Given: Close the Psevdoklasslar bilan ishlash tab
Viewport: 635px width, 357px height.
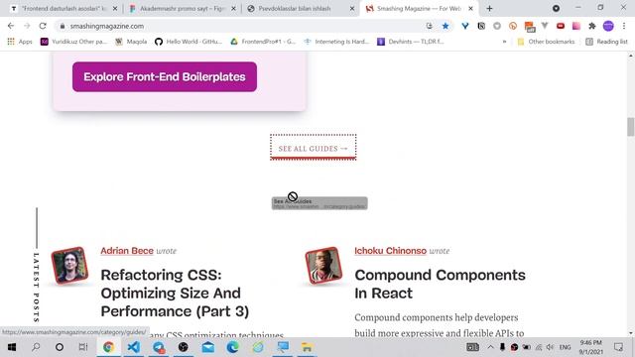Looking at the screenshot, I should point(352,9).
